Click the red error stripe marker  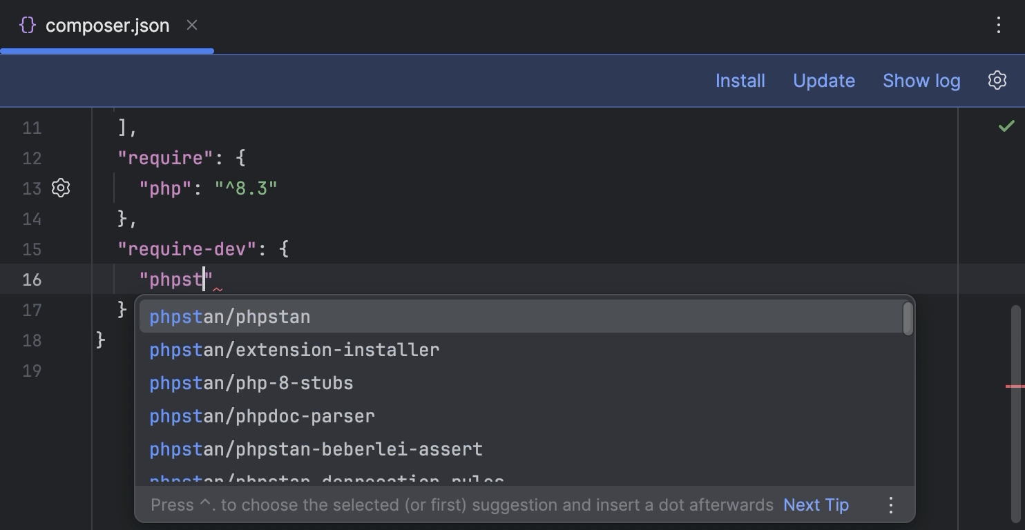click(1015, 386)
